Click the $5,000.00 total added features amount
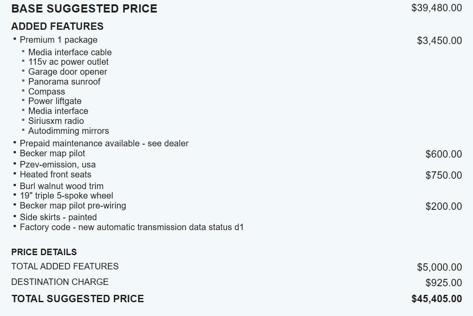 pyautogui.click(x=439, y=267)
